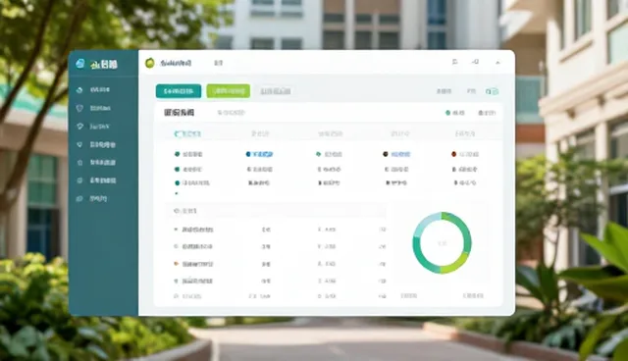Switch to the gray unselected tab after green button
The width and height of the screenshot is (628, 361).
276,91
